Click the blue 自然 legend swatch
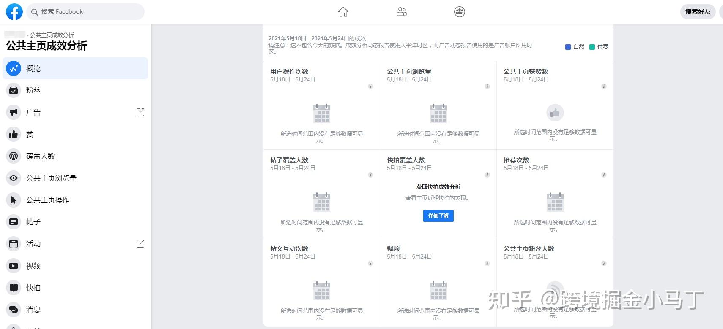 pos(568,47)
